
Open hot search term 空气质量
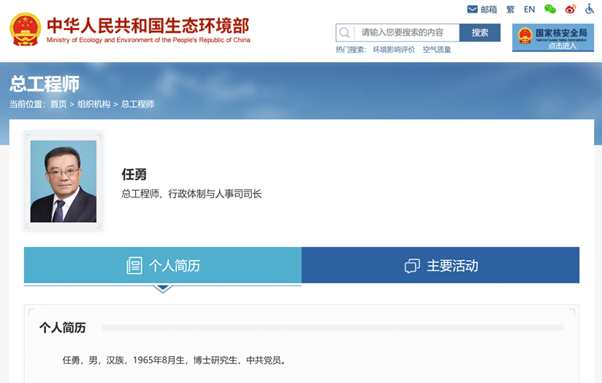point(437,50)
